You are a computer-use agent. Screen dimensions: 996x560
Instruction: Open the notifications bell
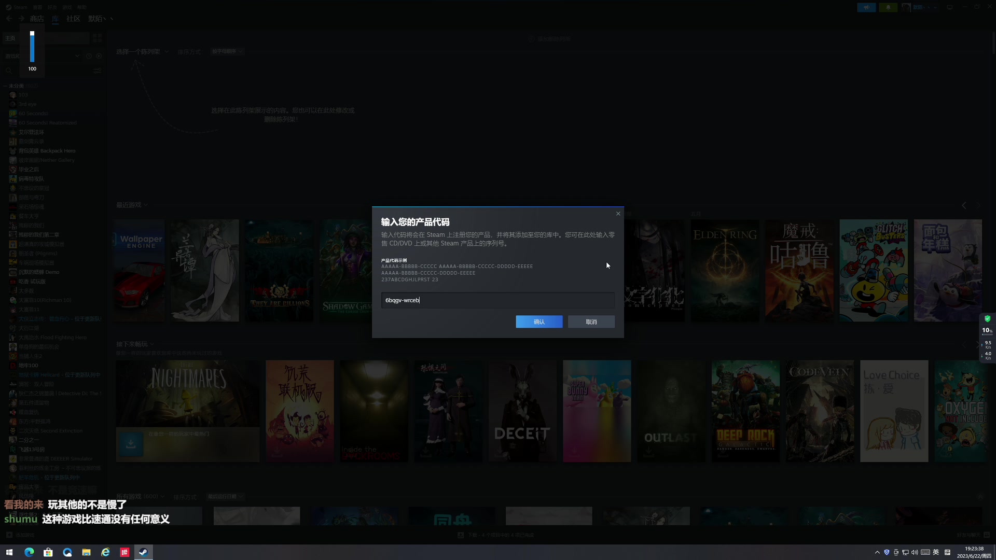(888, 7)
